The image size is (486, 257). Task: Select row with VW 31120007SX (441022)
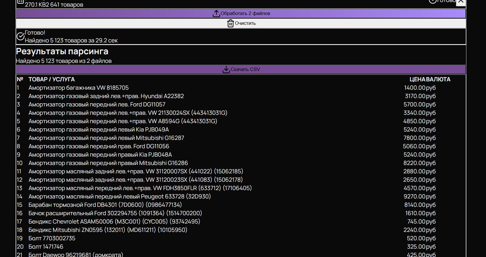pos(241,171)
